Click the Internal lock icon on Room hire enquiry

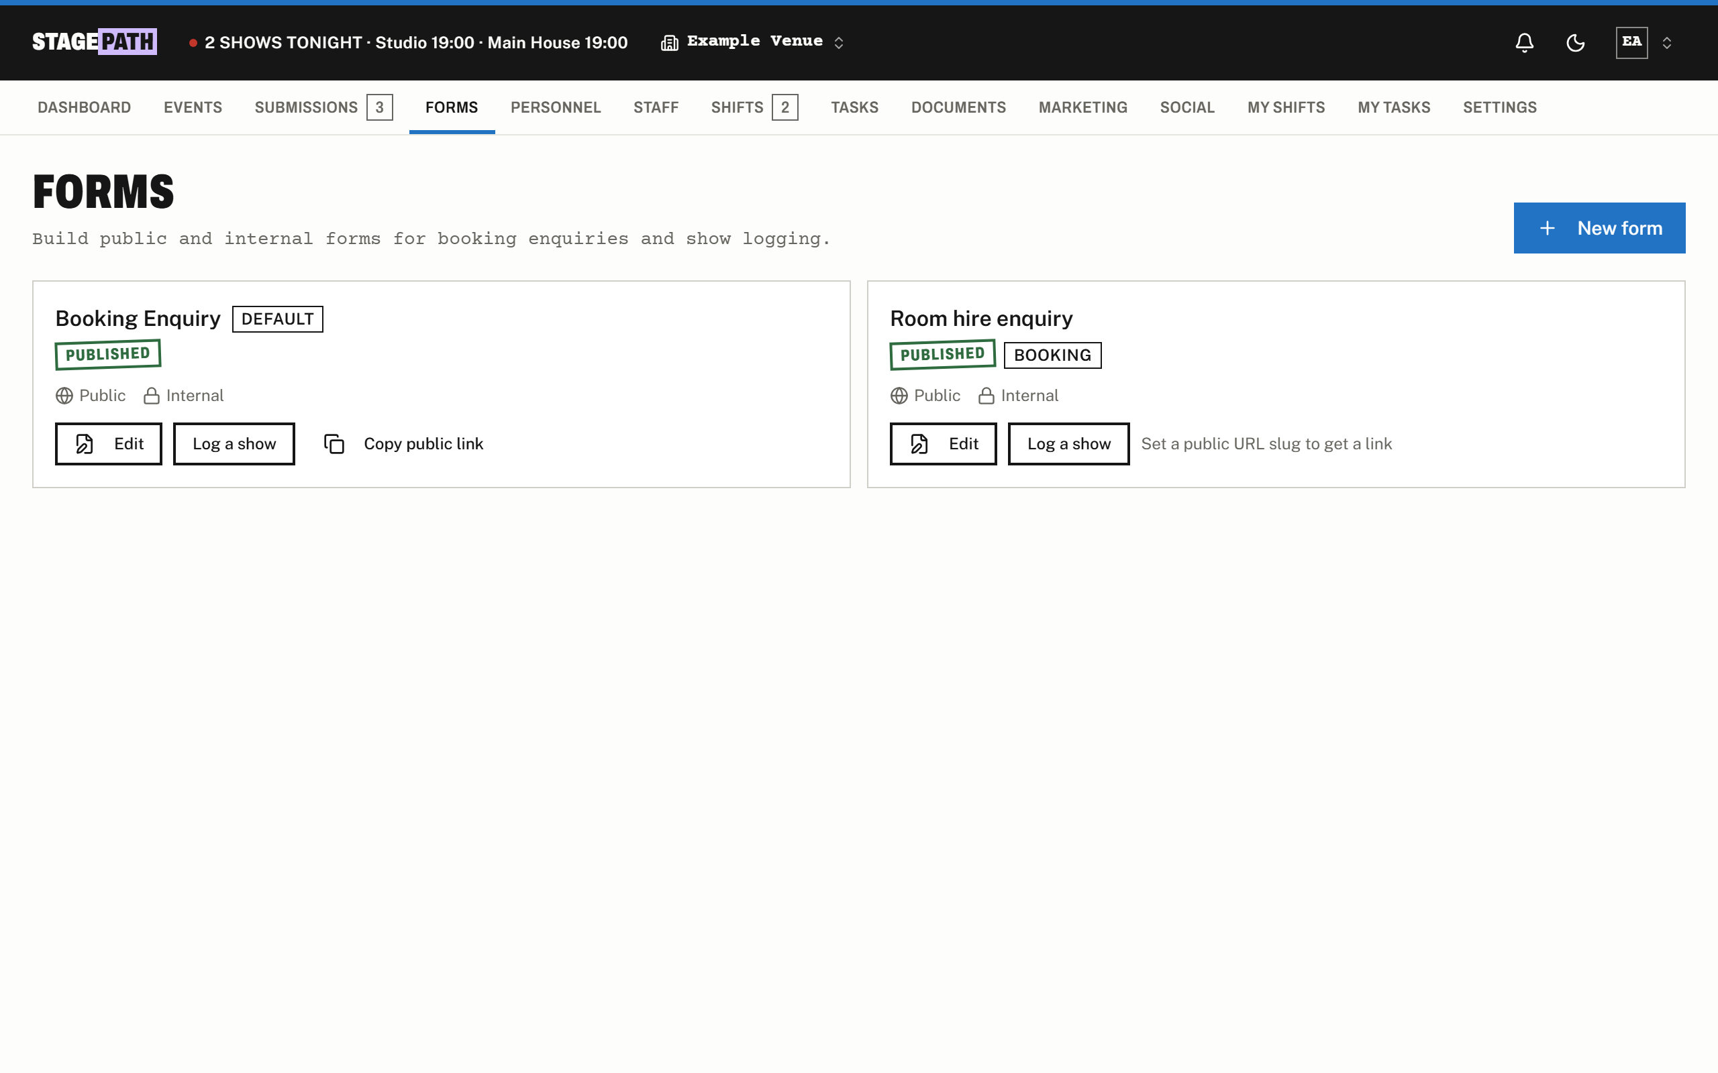click(x=986, y=395)
